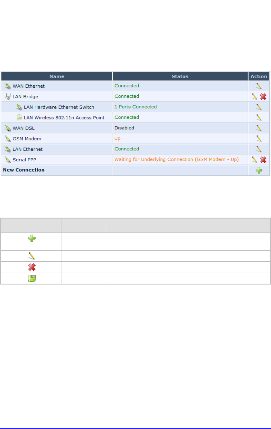
Task: Edit the WAN DSL connection pencil icon
Action: click(259, 128)
